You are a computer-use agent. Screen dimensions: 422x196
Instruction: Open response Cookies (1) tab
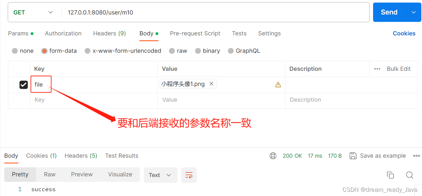[41, 156]
